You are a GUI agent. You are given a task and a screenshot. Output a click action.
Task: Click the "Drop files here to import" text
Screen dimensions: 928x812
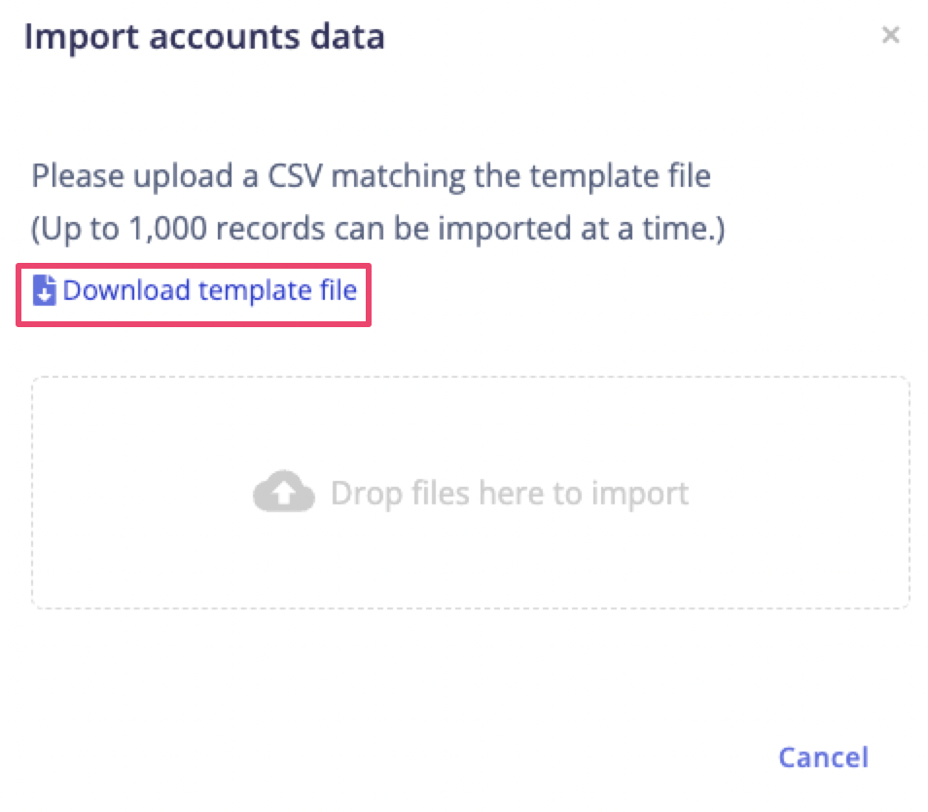[x=509, y=494]
